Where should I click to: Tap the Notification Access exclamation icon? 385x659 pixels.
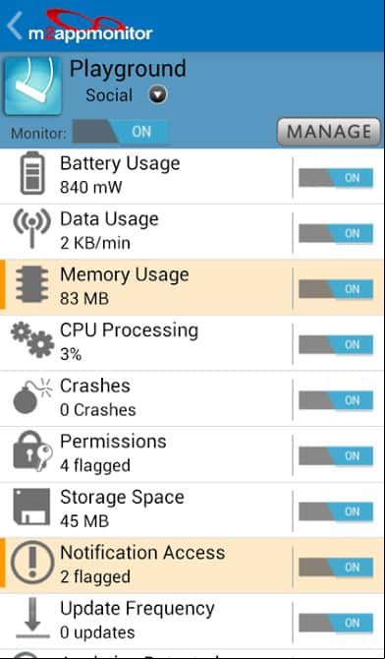tap(32, 562)
